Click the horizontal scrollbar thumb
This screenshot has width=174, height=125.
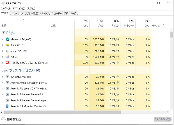62,112
